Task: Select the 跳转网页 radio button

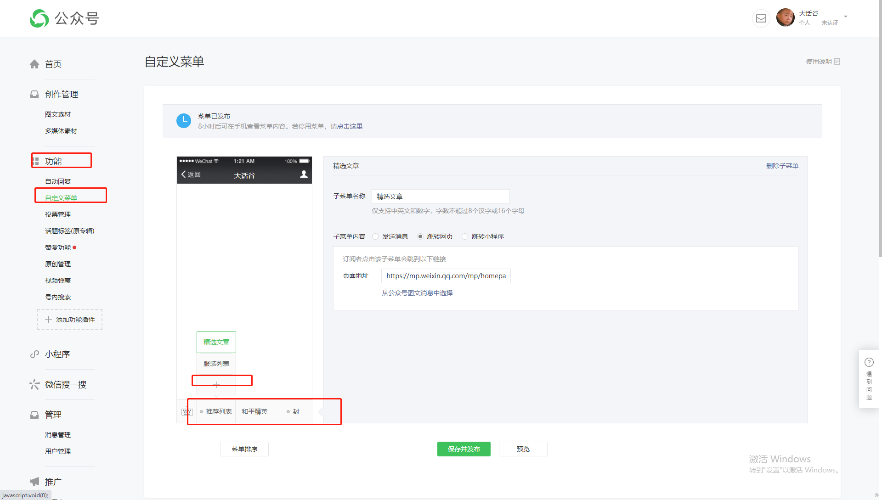Action: 420,236
